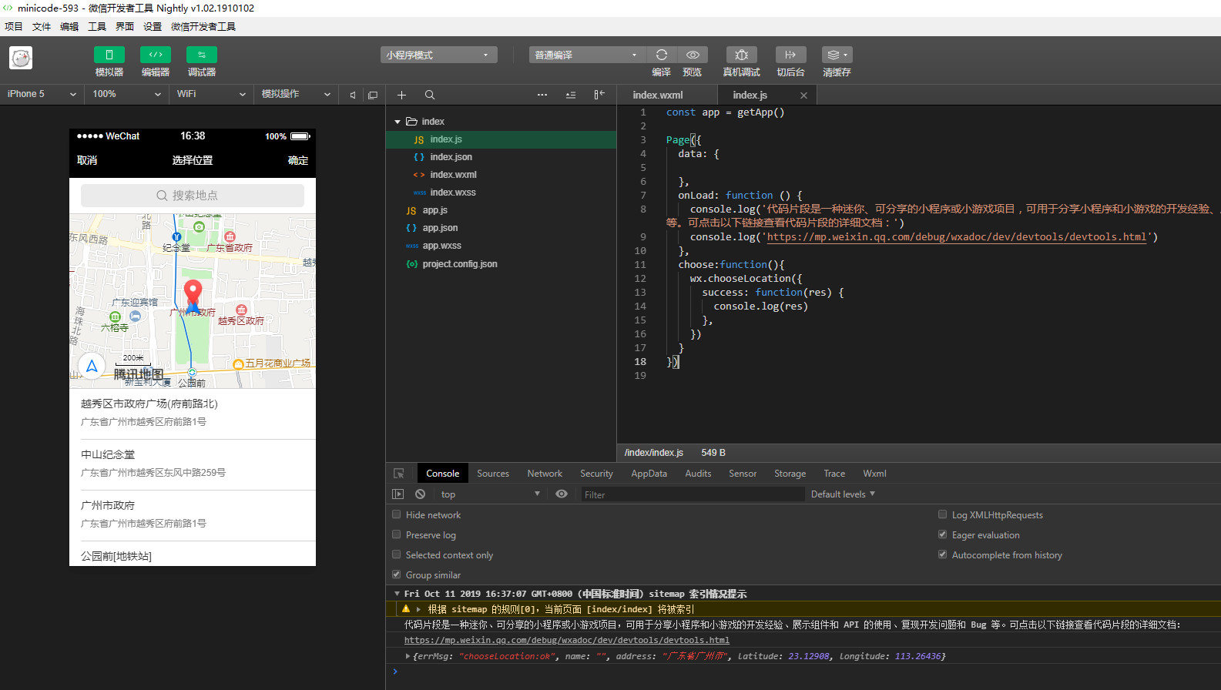Screen dimensions: 1221x690
Task: Enable Hide network checkbox
Action: coord(397,514)
